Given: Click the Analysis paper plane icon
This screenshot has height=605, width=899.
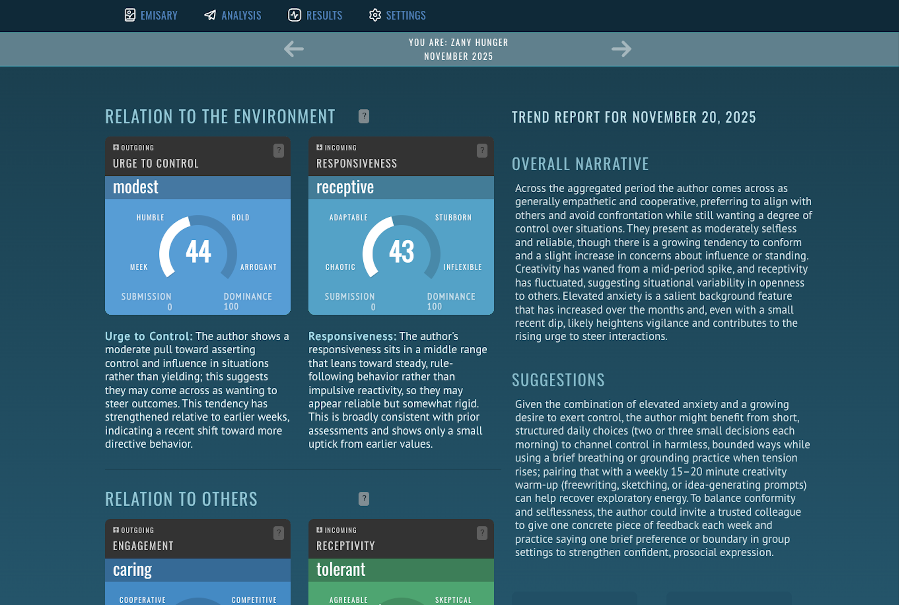Looking at the screenshot, I should 210,15.
